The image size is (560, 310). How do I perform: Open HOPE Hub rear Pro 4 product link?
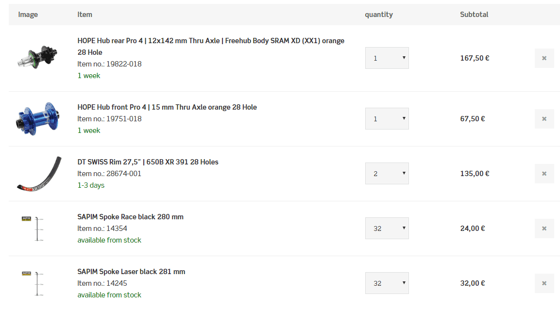pyautogui.click(x=211, y=41)
